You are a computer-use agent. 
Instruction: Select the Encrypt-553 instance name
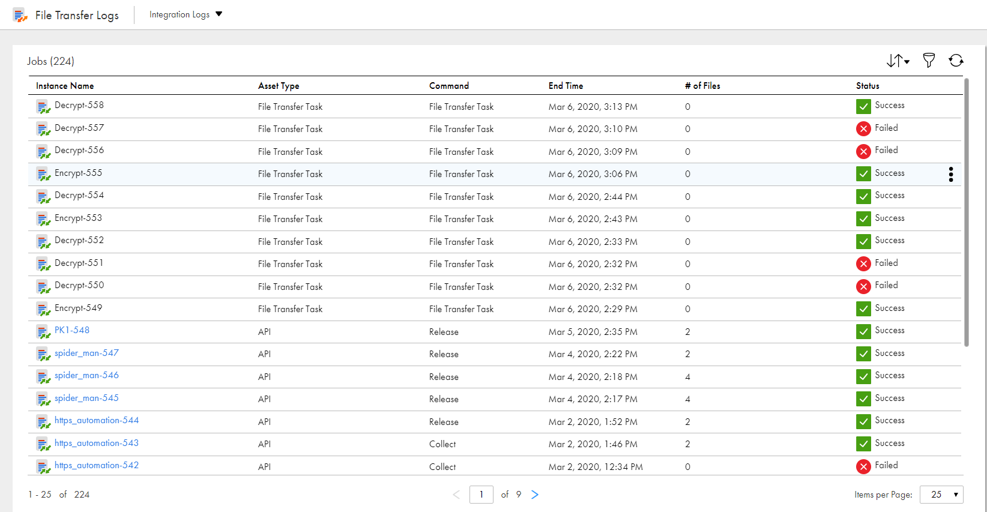point(78,218)
